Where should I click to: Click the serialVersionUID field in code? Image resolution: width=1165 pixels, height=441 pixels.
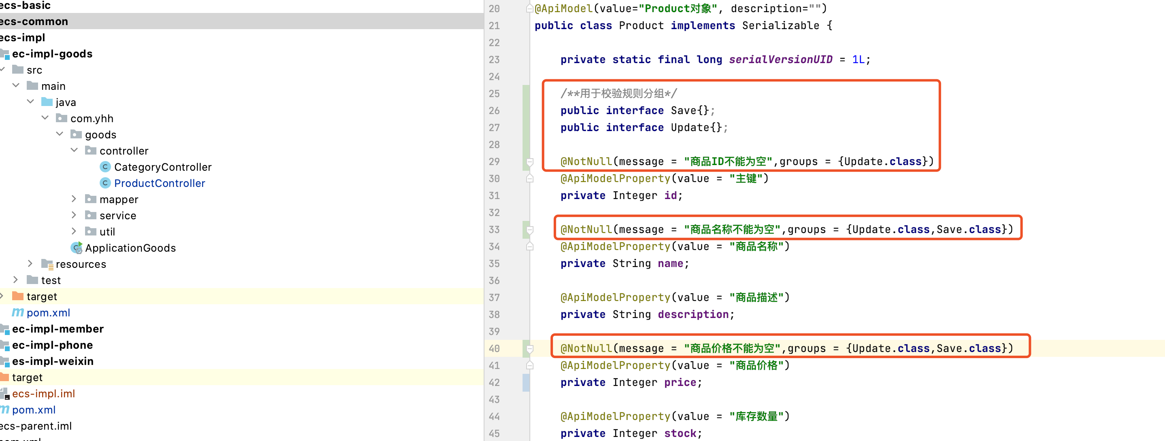pos(780,59)
